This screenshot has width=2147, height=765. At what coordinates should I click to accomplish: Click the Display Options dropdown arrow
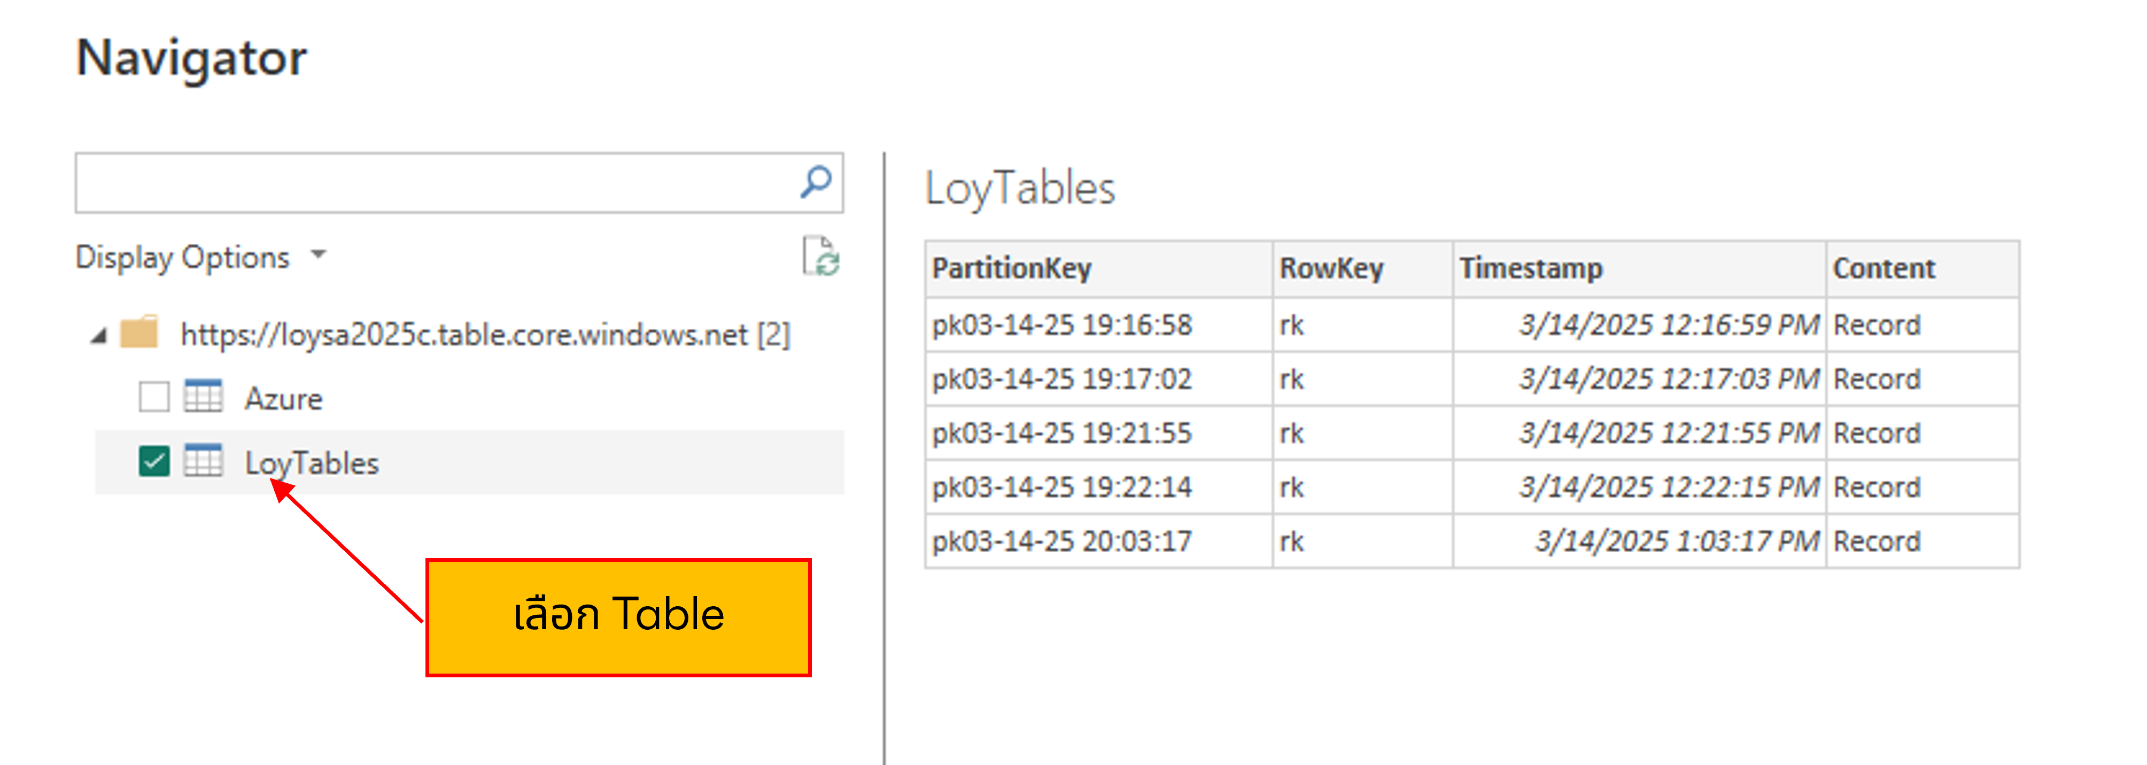click(319, 254)
